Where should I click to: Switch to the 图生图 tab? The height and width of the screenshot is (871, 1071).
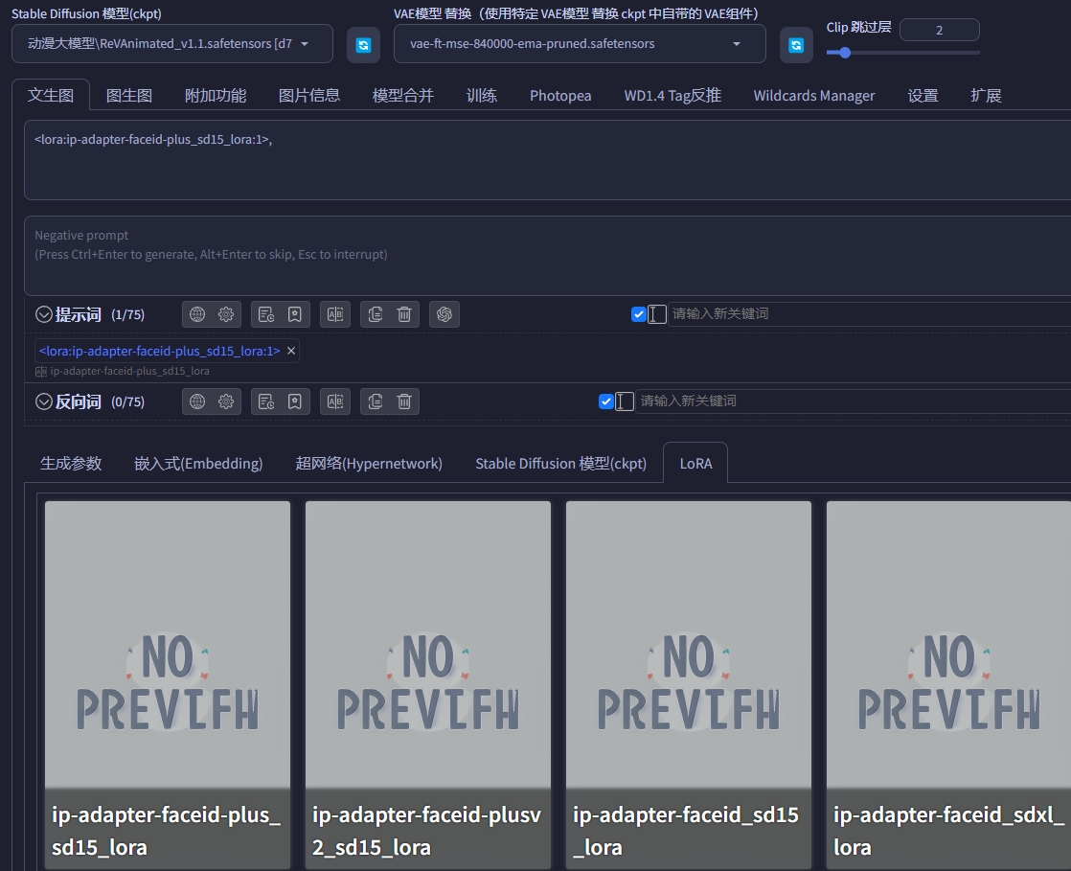[128, 96]
